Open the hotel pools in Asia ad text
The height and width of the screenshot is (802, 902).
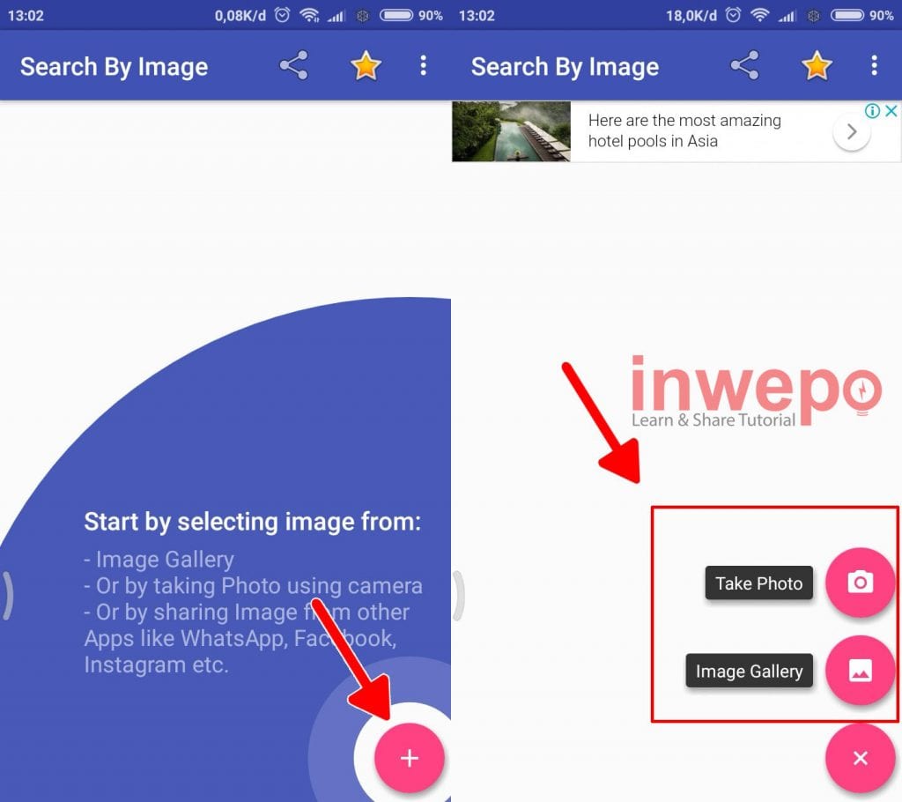(684, 130)
